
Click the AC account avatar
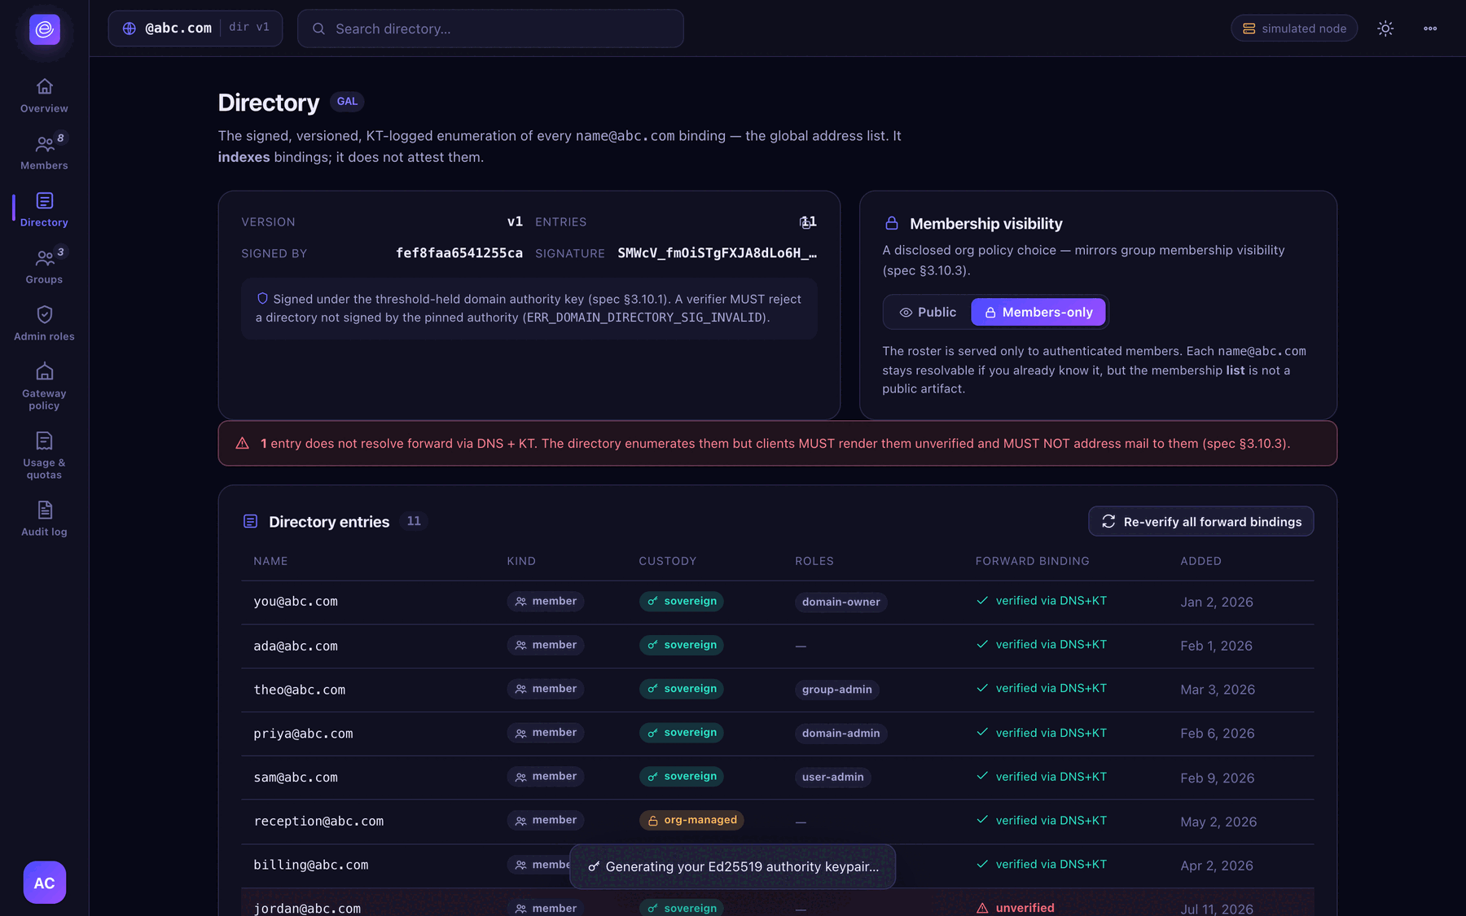coord(44,883)
